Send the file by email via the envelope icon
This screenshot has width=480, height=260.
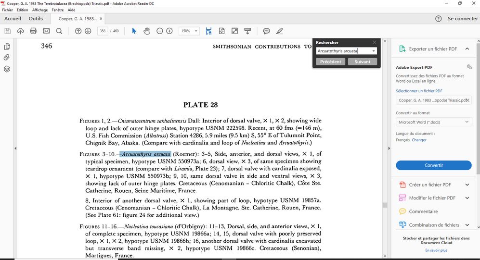click(x=46, y=31)
